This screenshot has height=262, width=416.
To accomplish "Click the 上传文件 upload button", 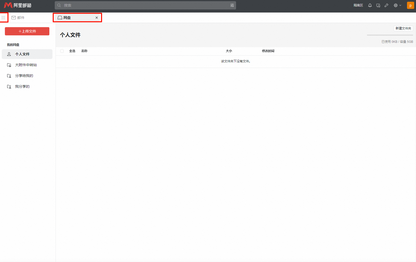I will (x=27, y=31).
